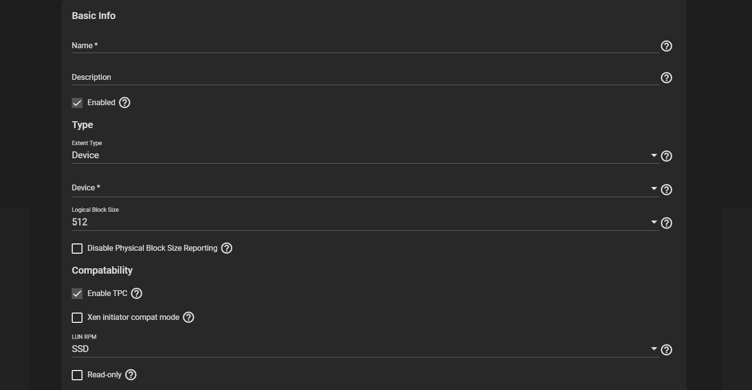752x390 pixels.
Task: Toggle the Enable TPC checkbox
Action: click(77, 294)
